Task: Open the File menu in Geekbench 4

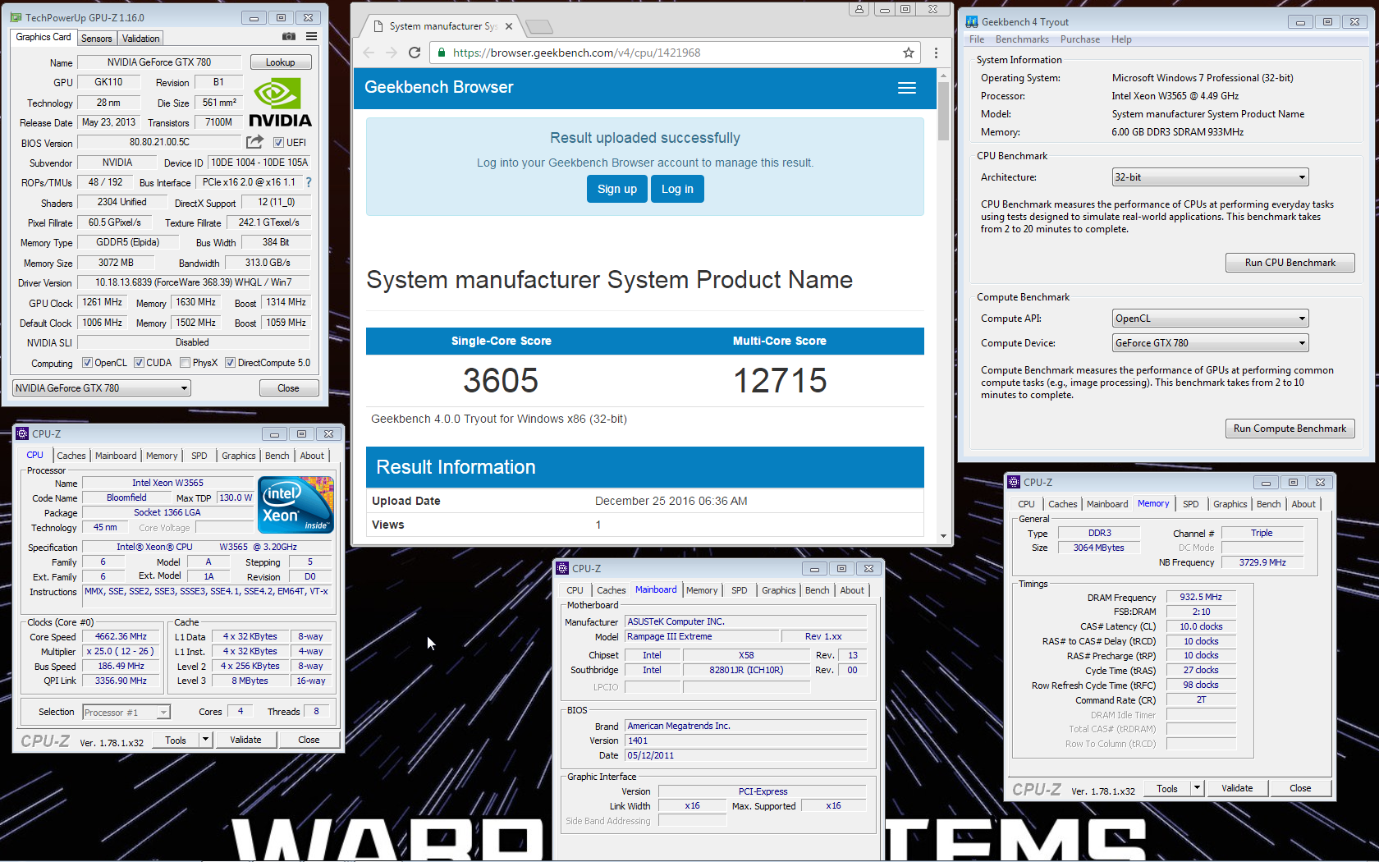Action: [977, 39]
